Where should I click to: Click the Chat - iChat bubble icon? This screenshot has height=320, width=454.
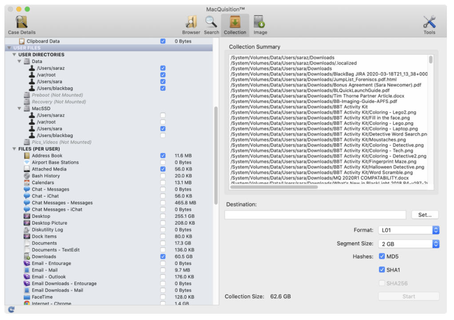click(x=27, y=196)
